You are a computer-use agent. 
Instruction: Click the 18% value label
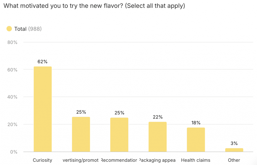click(x=196, y=123)
